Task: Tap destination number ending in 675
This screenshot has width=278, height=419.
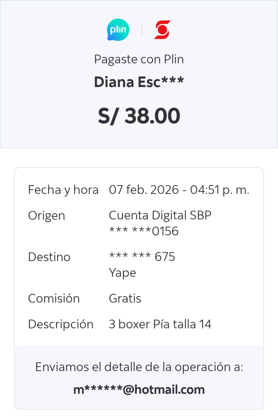Action: coord(142,257)
